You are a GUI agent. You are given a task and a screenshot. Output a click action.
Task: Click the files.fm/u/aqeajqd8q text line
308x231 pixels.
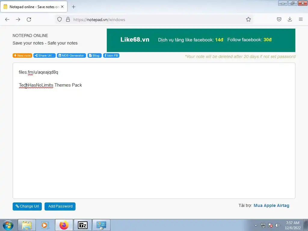[38, 72]
